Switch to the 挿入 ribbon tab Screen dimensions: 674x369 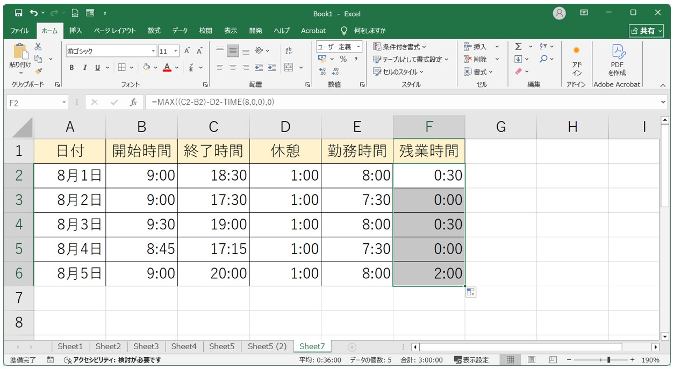[x=76, y=31]
